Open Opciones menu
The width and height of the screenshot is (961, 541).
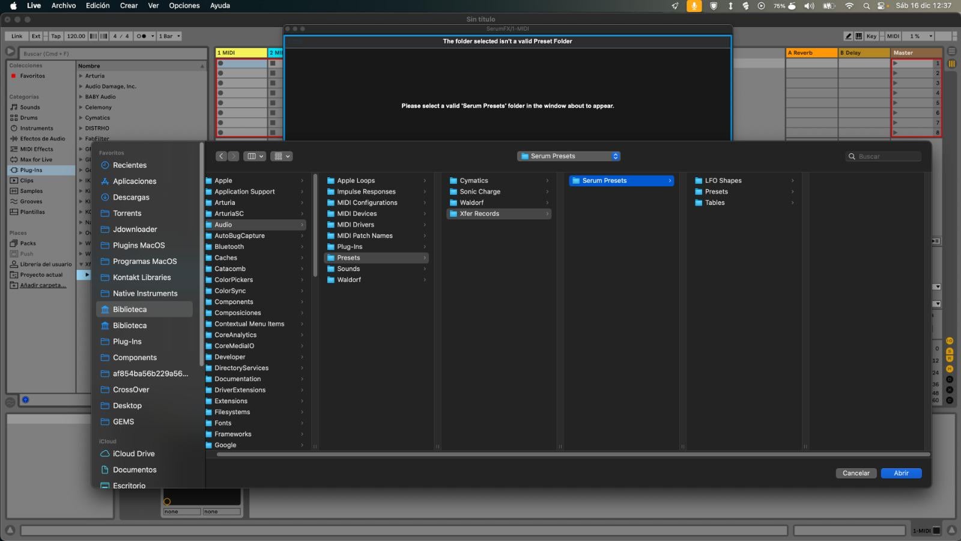(184, 5)
